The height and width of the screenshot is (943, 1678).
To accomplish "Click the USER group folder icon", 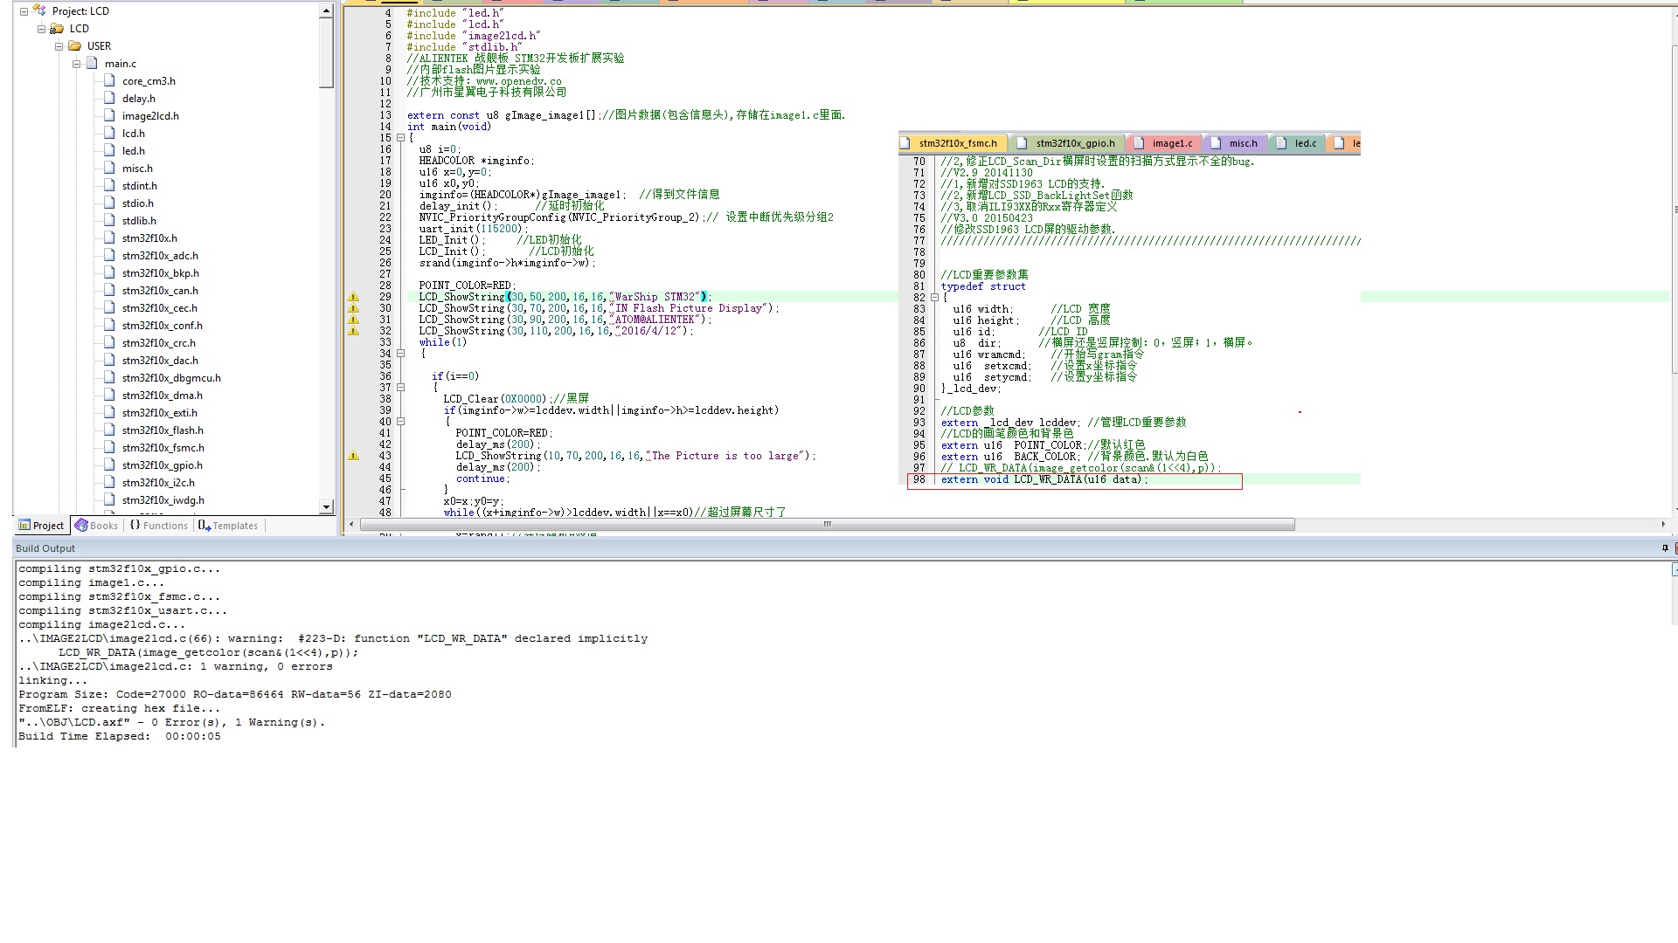I will [74, 46].
